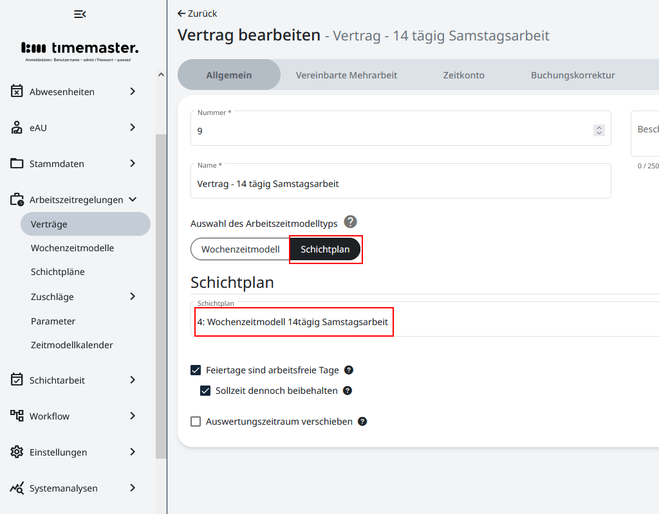The height and width of the screenshot is (514, 659).
Task: Open the Zeitkonto tab
Action: [x=463, y=75]
